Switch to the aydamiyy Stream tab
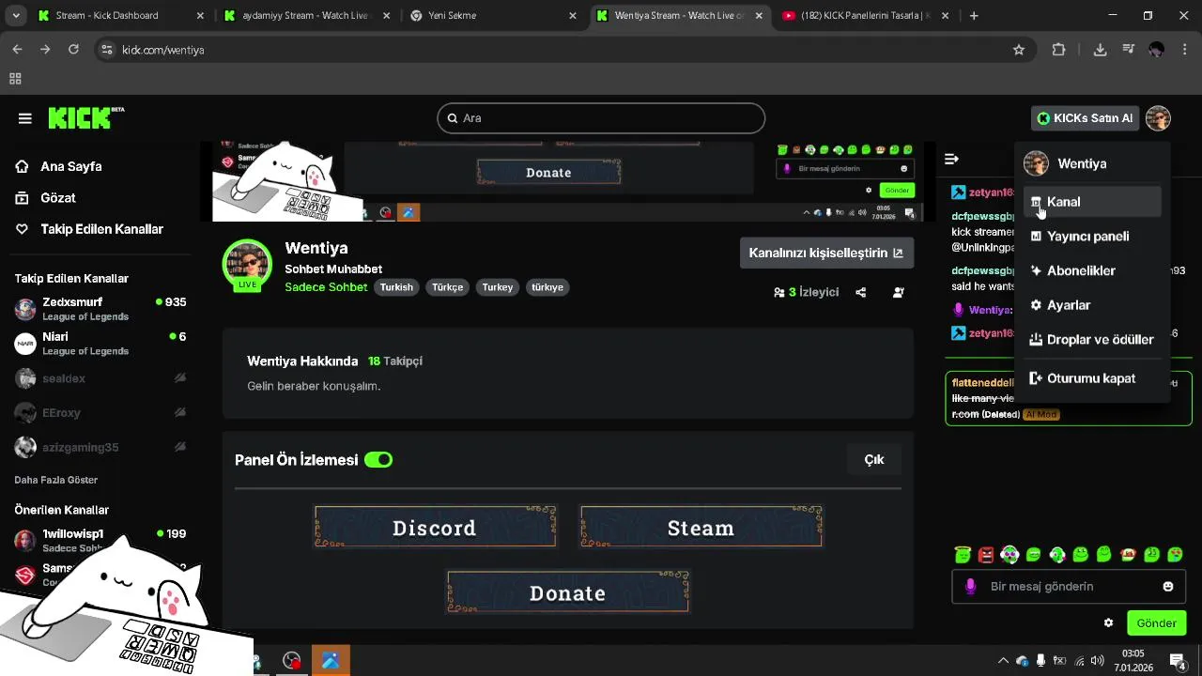The height and width of the screenshot is (676, 1202). click(307, 15)
